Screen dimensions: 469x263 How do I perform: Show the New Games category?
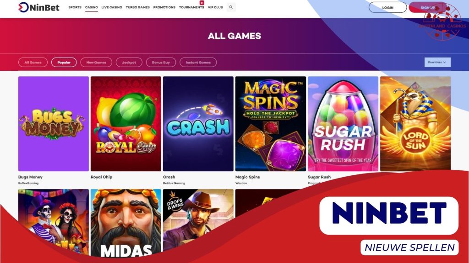pyautogui.click(x=96, y=62)
